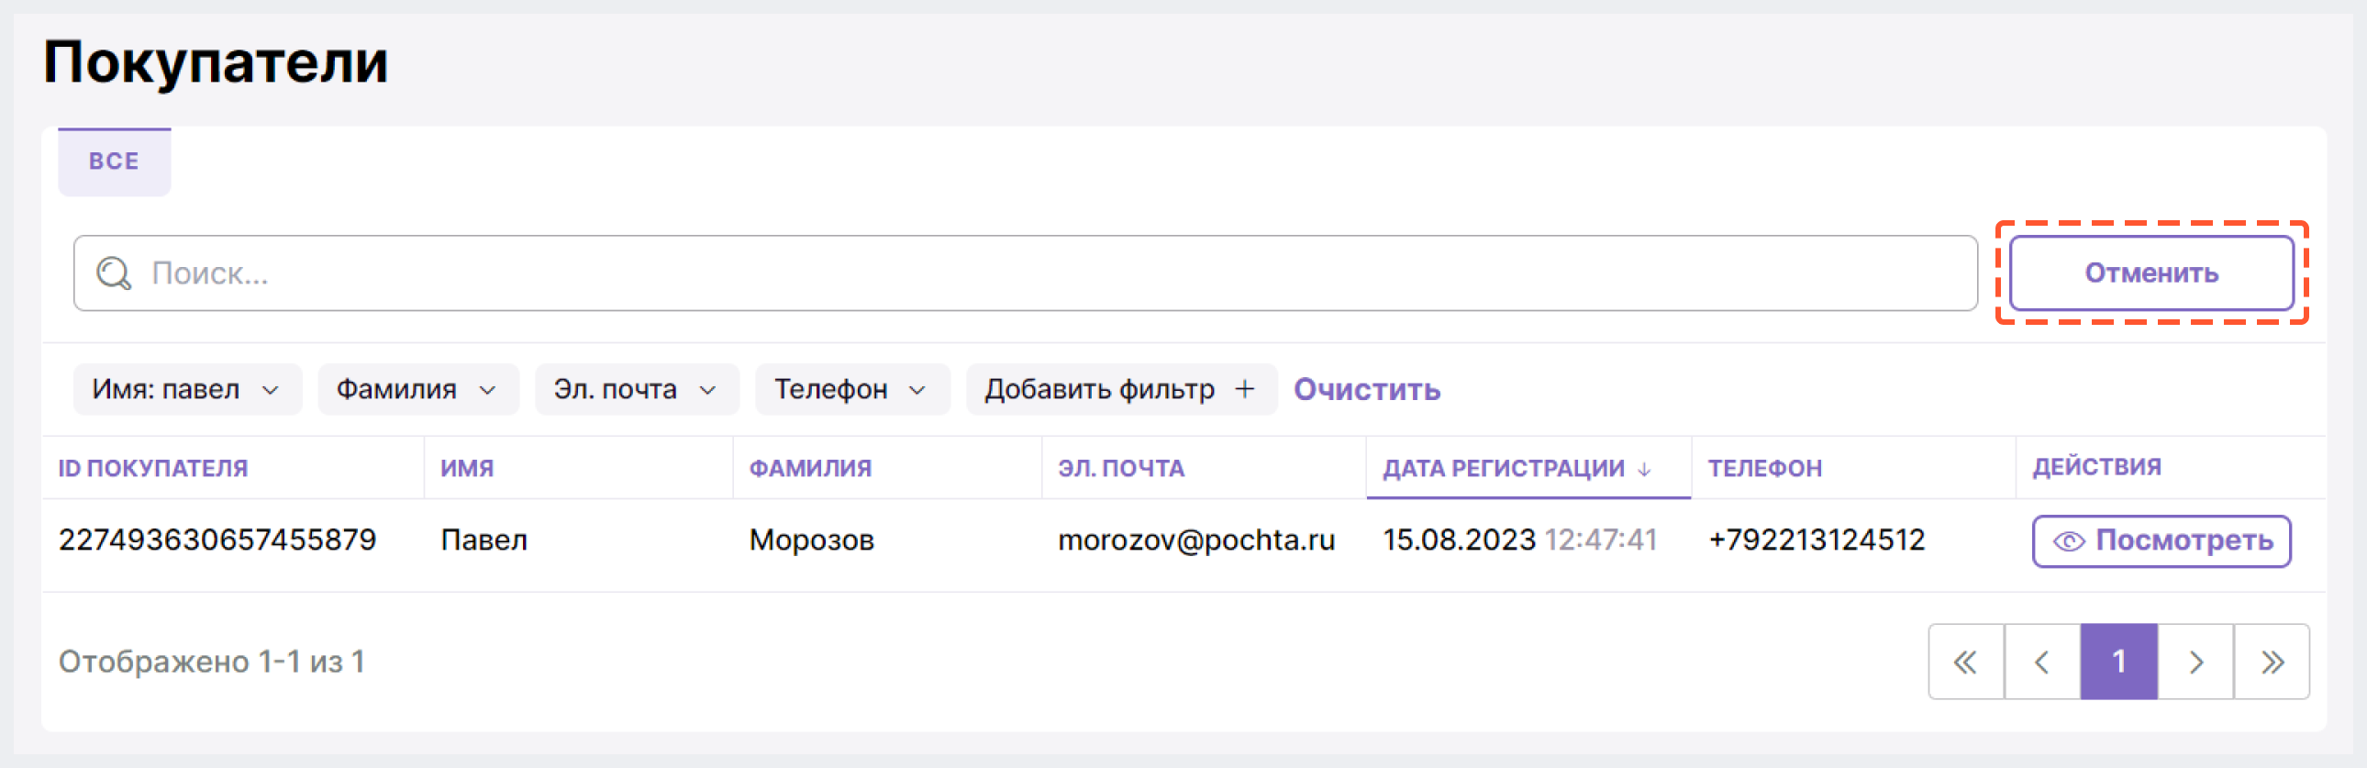The width and height of the screenshot is (2367, 768).
Task: Click the ДЕЙСТВИЯ column header
Action: tap(2097, 468)
